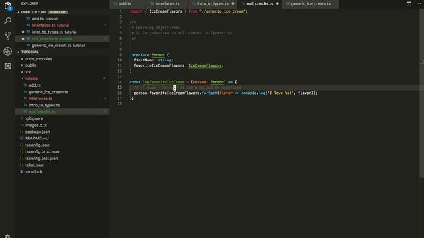
Task: Select the null_checks.ts tab
Action: coord(260,4)
